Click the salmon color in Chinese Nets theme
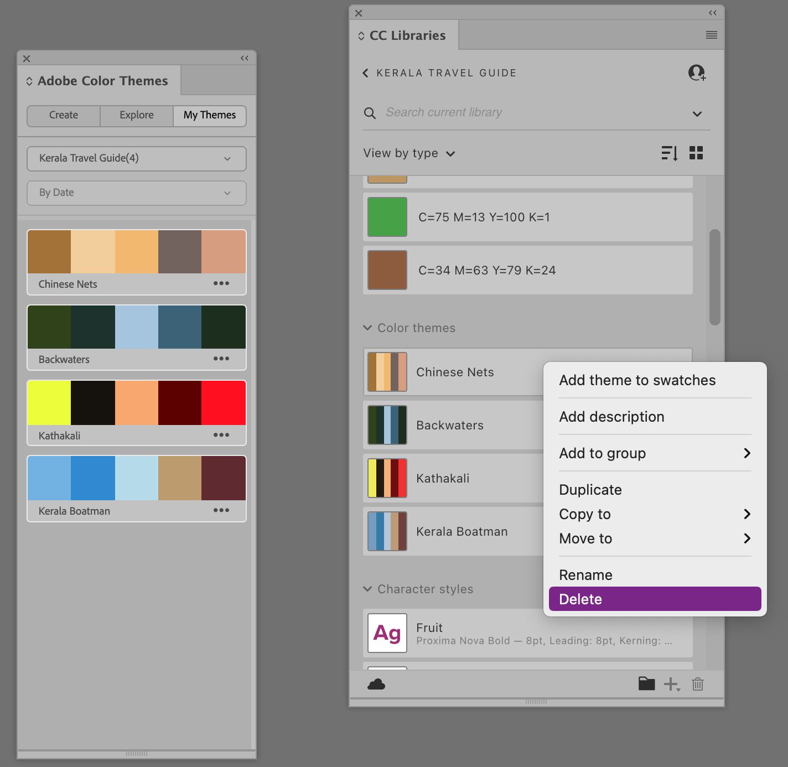This screenshot has height=767, width=788. click(x=224, y=252)
